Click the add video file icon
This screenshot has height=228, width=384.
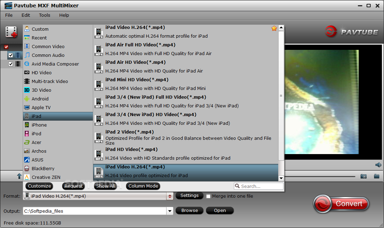coord(11,32)
